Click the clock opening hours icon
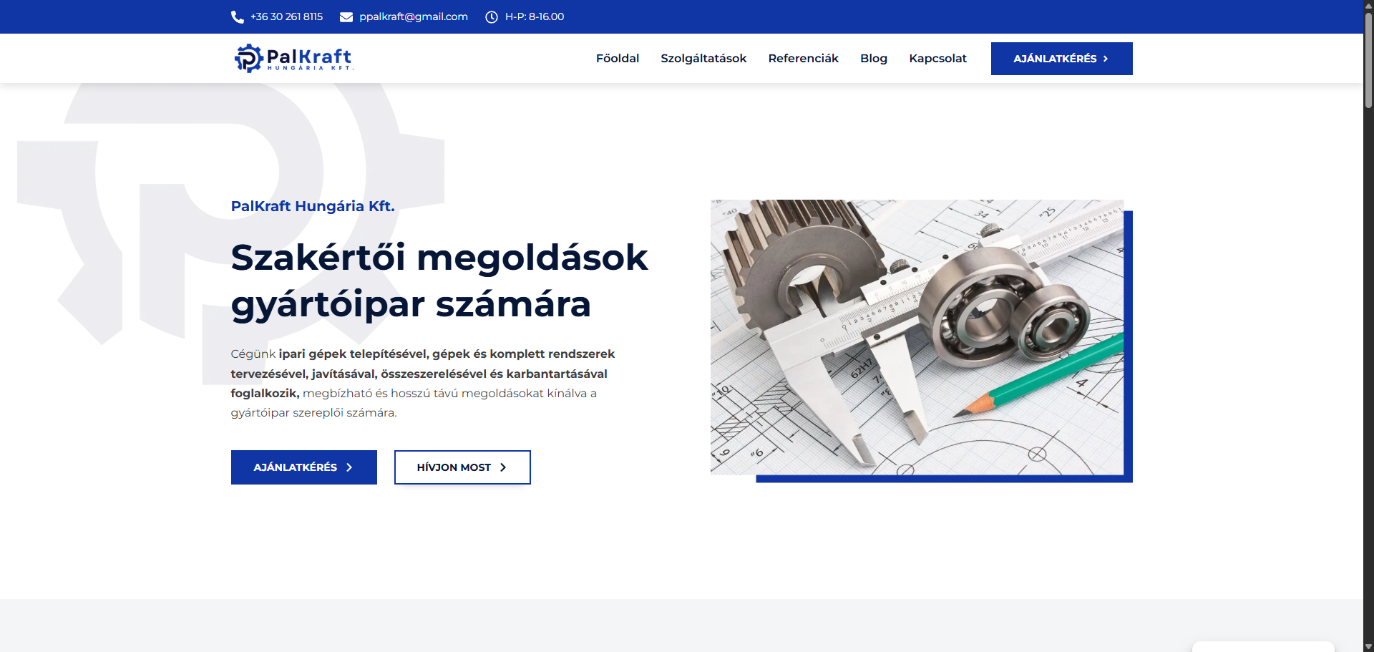 point(492,16)
